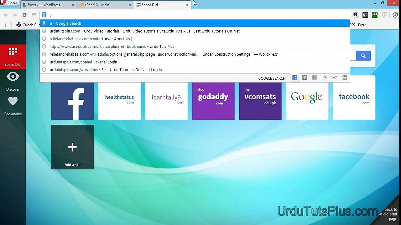
Task: Go forward with the forward arrow
Action: 15,15
